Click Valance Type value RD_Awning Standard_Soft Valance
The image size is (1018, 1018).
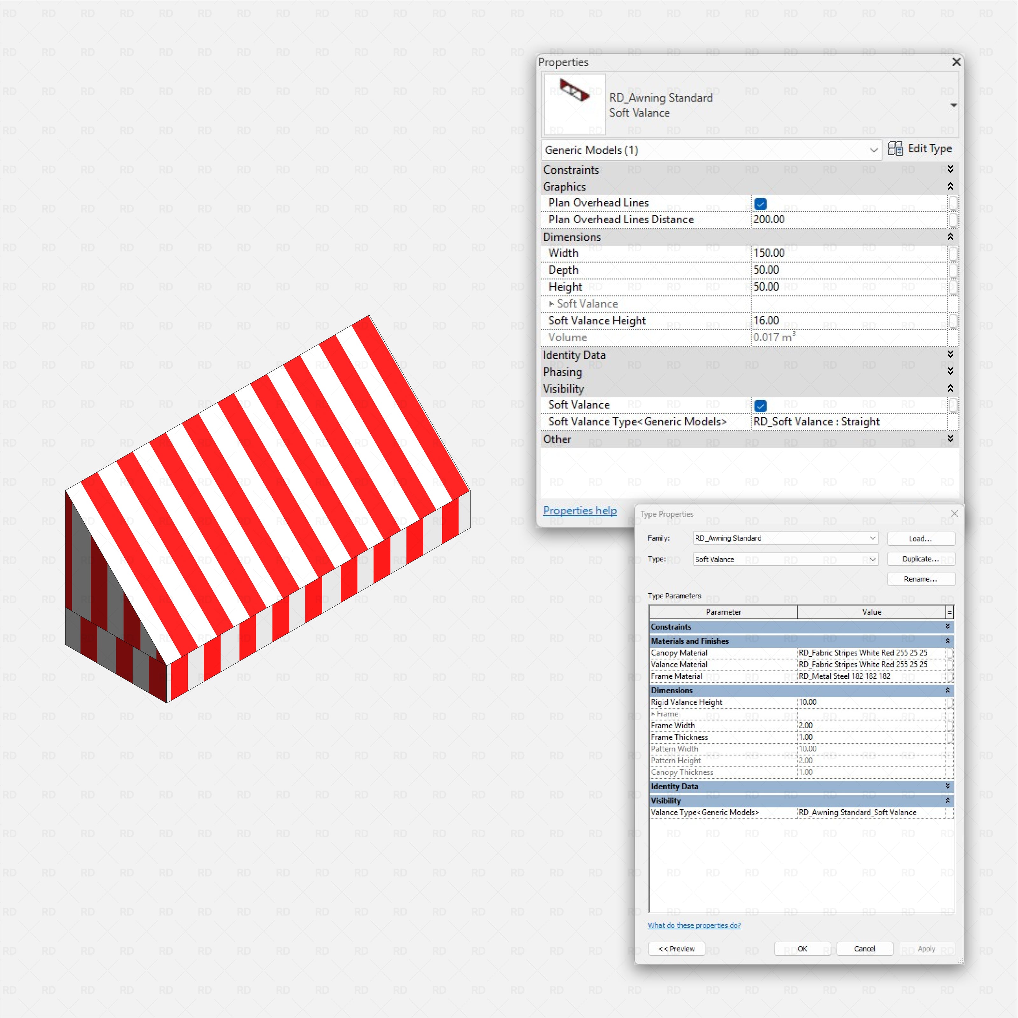872,812
